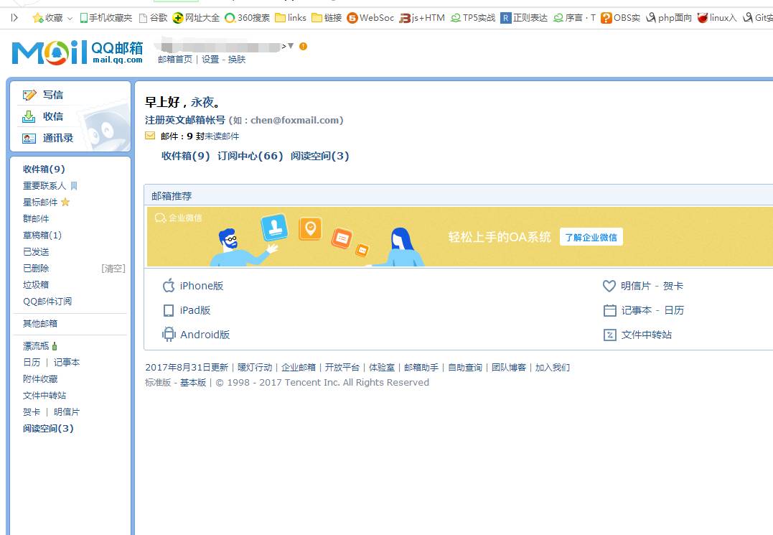This screenshot has height=535, width=773.
Task: Click 清空 to empty deleted folder
Action: 113,269
